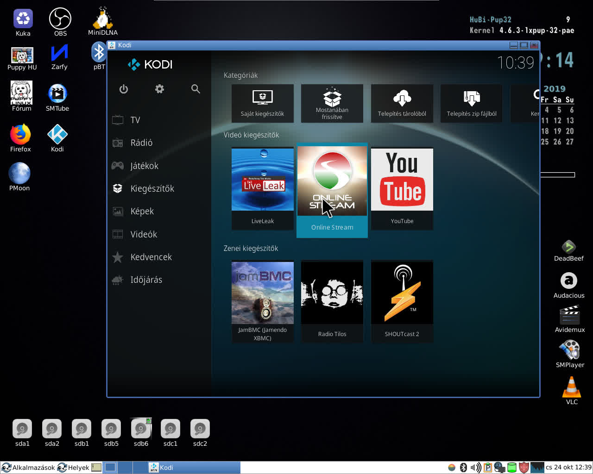Open Zarfy desktop icon
The image size is (593, 474).
(x=59, y=57)
